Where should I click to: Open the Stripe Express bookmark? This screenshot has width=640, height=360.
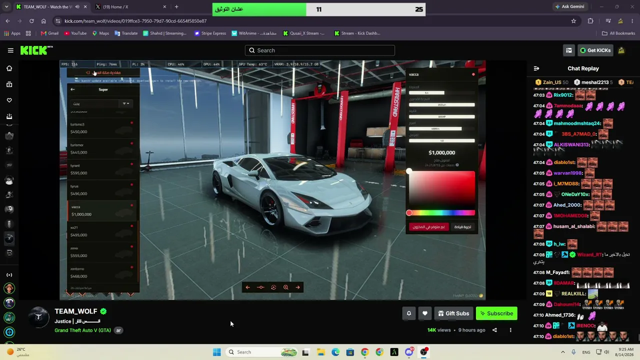[x=210, y=33]
